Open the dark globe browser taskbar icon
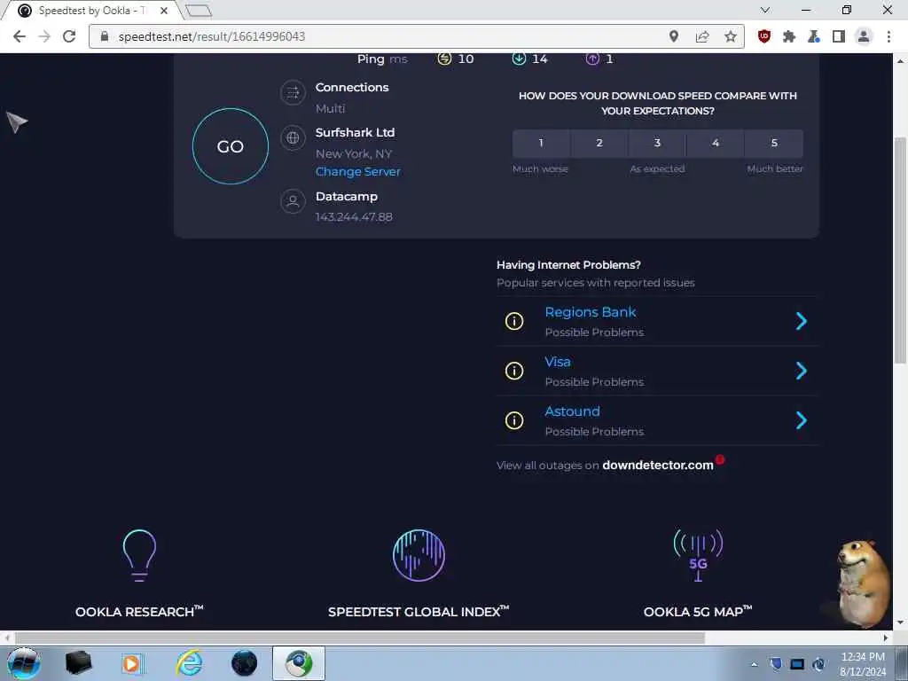Viewport: 908px width, 681px height. pyautogui.click(x=245, y=663)
